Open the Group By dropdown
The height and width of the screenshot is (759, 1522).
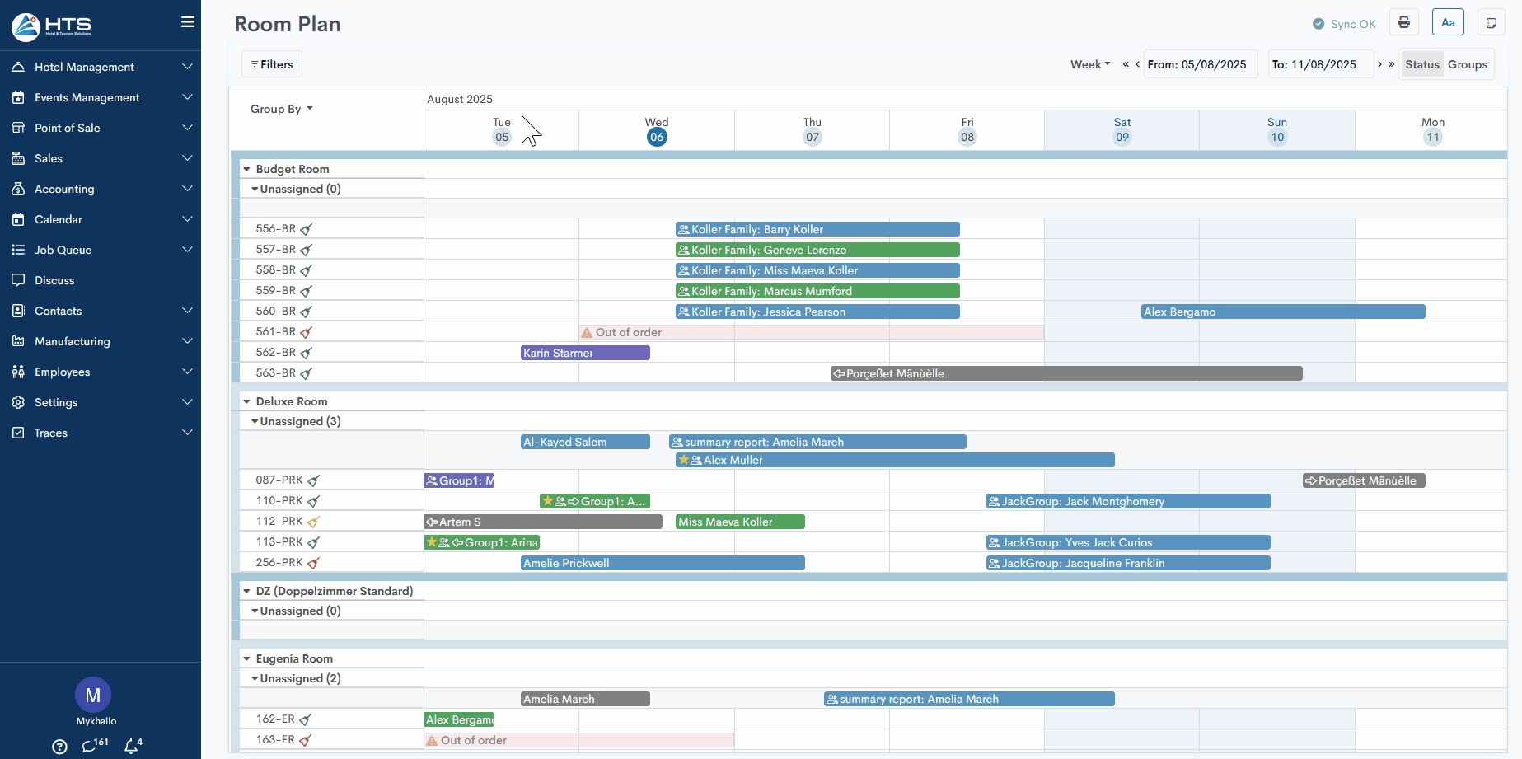(x=281, y=109)
